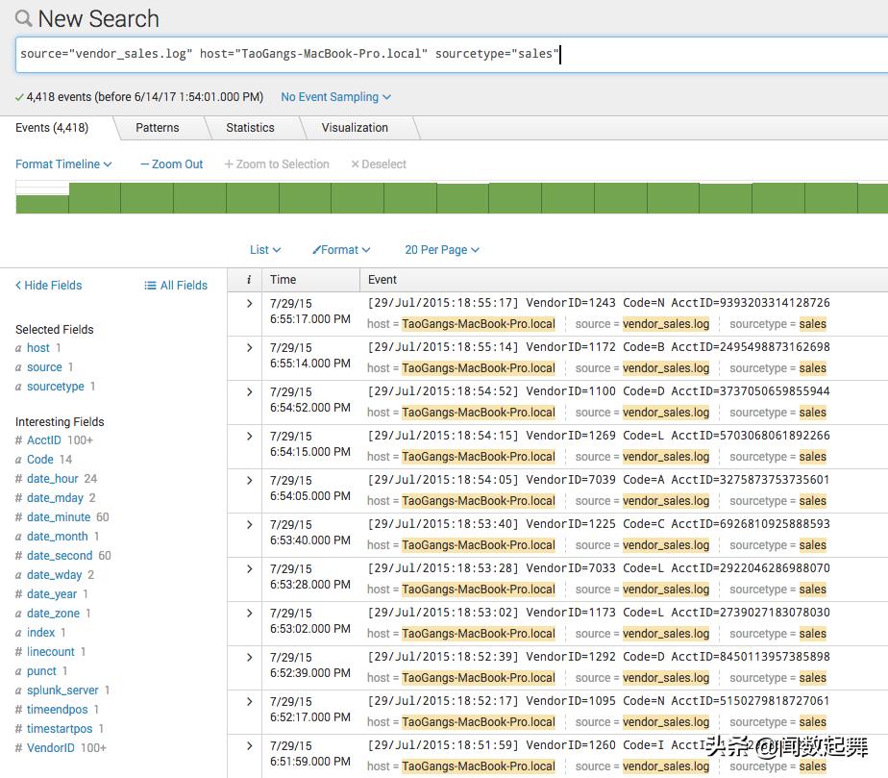Screen dimensions: 888x778
Task: Click the search magnifier icon beside New Search
Action: pos(23,18)
